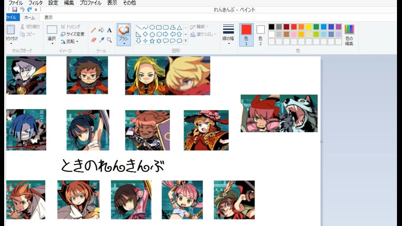
Task: Activate the 色2 background color box
Action: [260, 35]
